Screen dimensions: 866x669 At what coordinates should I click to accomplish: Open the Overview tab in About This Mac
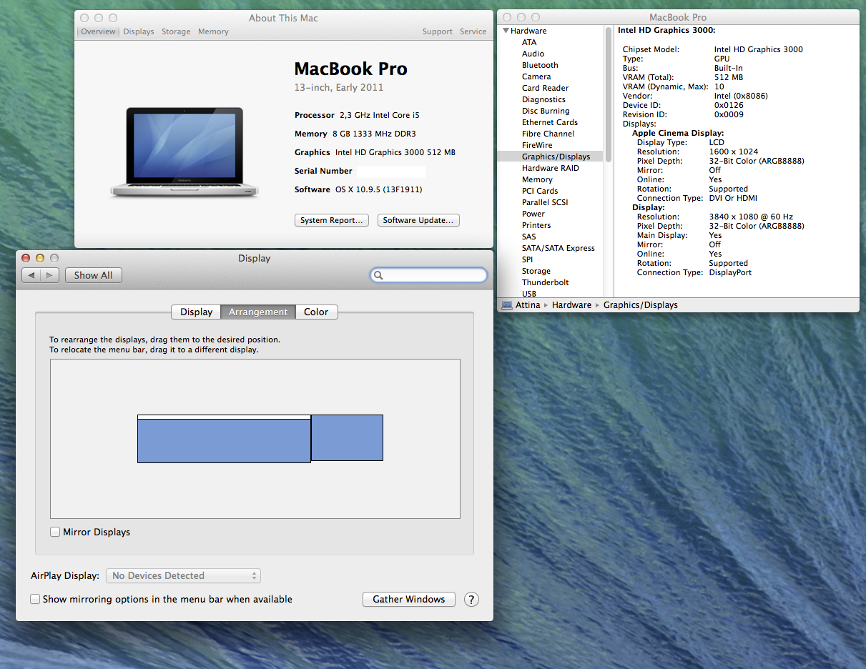(98, 31)
